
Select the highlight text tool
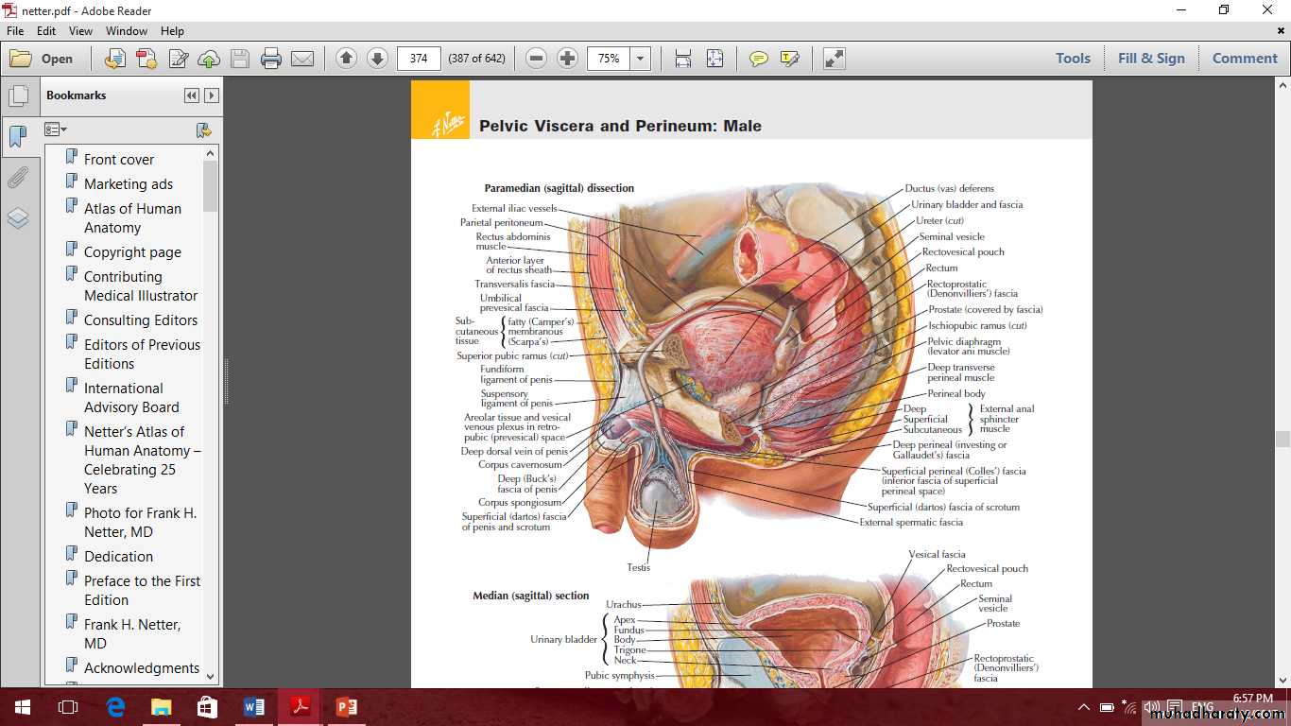[789, 59]
